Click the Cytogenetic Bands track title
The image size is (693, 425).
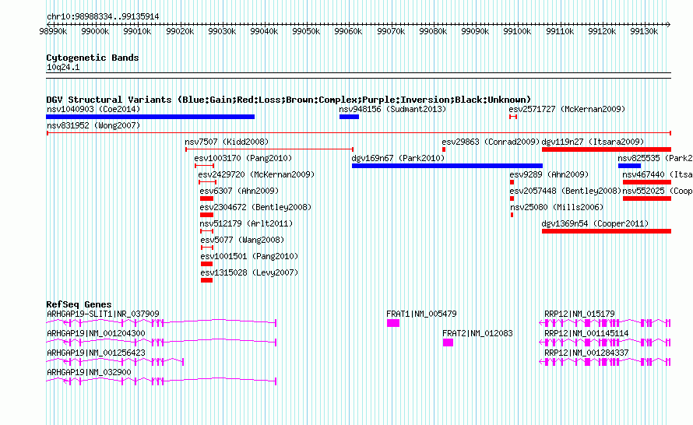93,58
